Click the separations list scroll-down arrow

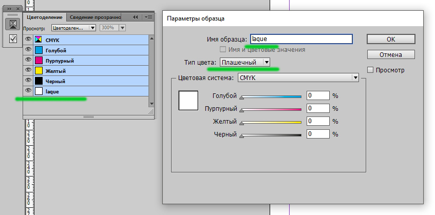(152, 104)
